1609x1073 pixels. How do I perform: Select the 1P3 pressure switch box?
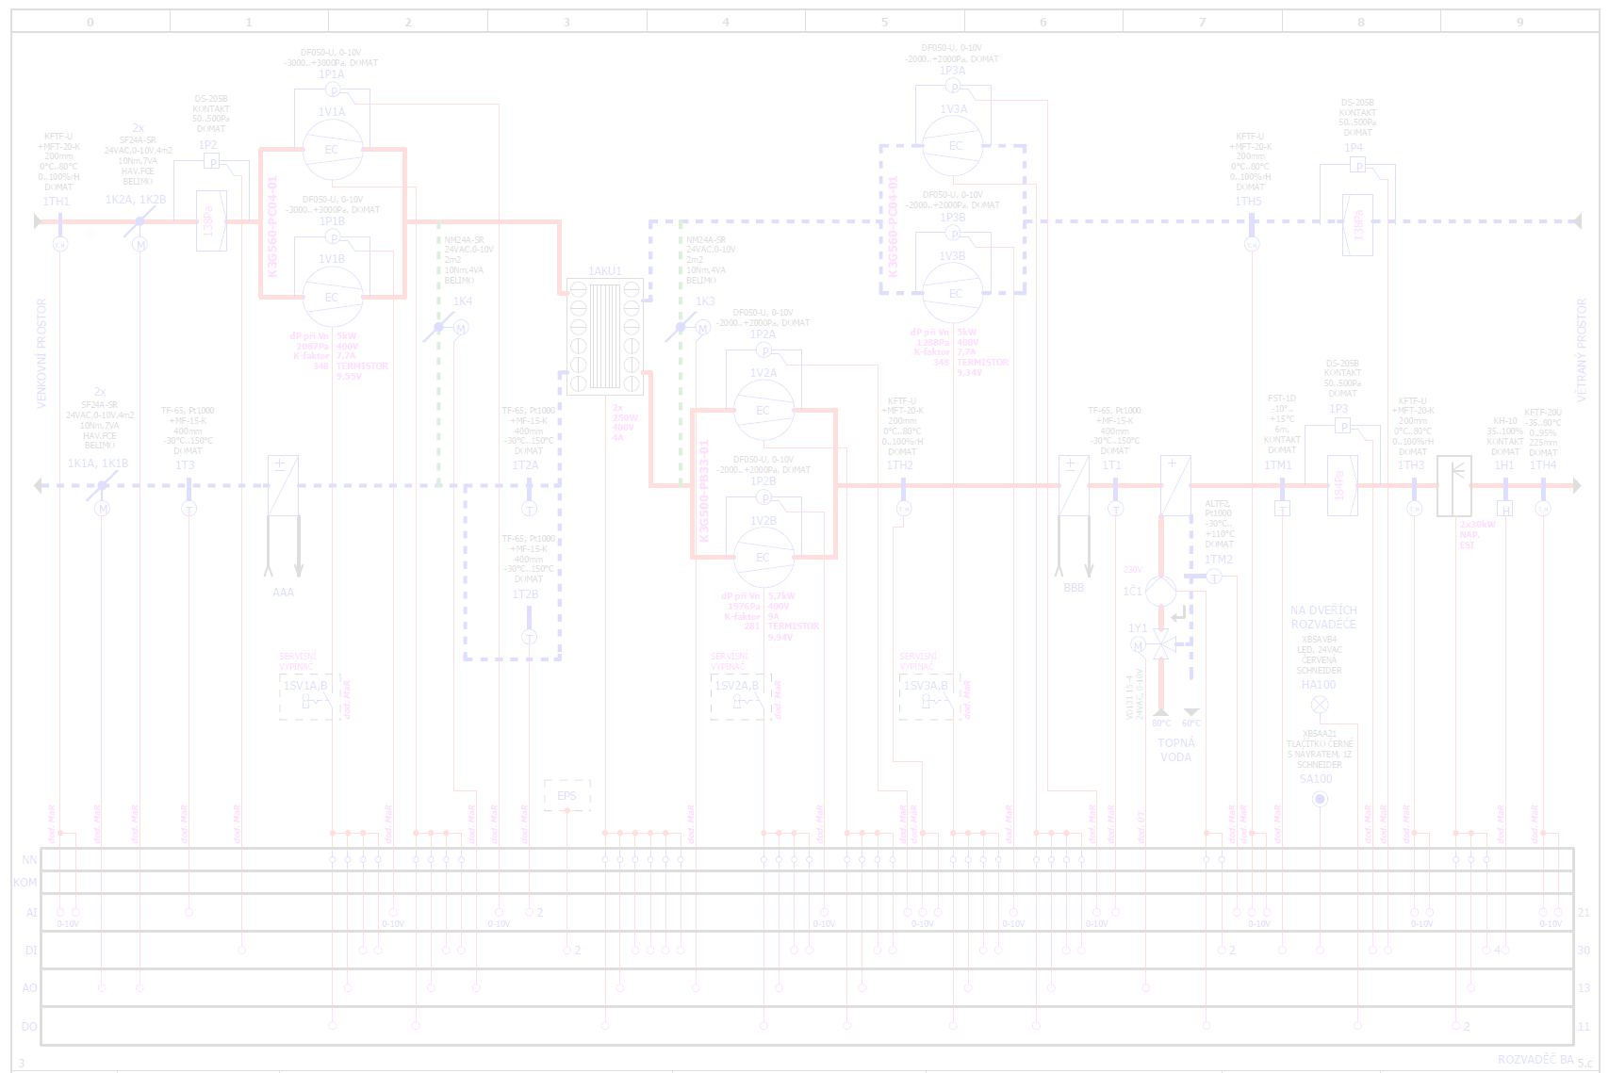(1342, 426)
